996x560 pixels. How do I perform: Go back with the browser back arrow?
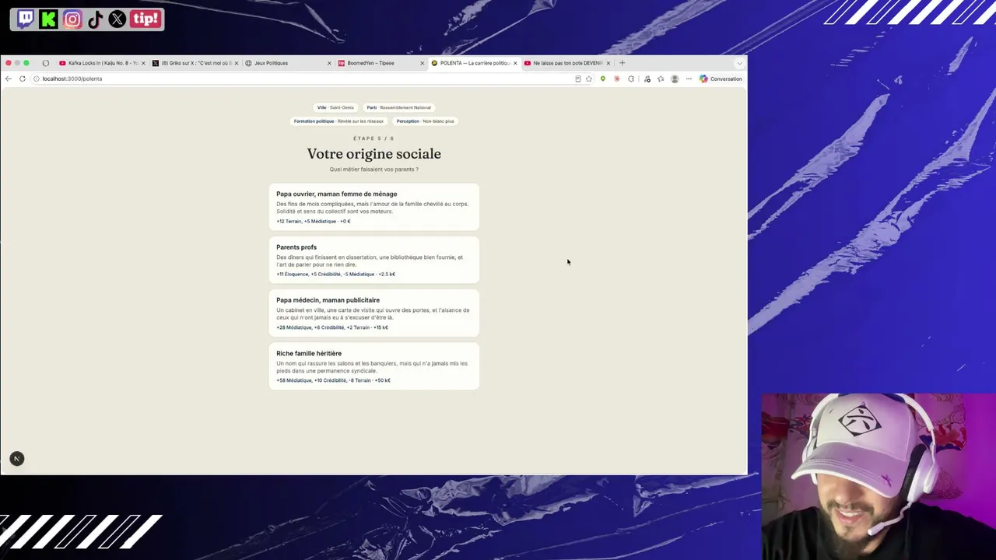click(x=8, y=79)
